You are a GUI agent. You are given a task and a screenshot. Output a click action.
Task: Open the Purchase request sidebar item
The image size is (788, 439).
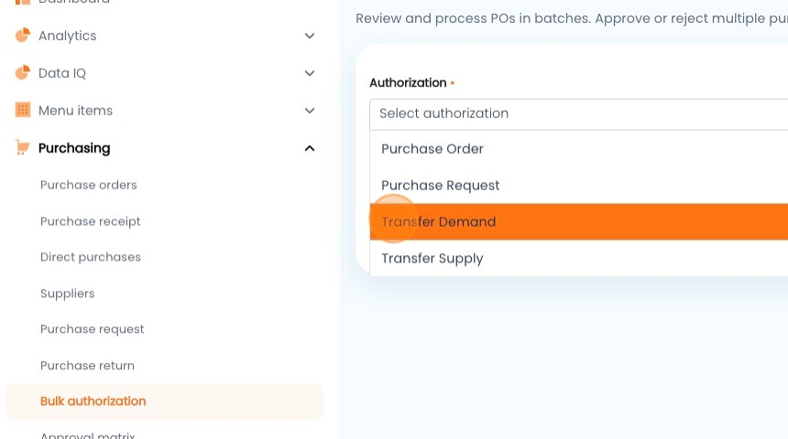click(x=92, y=329)
